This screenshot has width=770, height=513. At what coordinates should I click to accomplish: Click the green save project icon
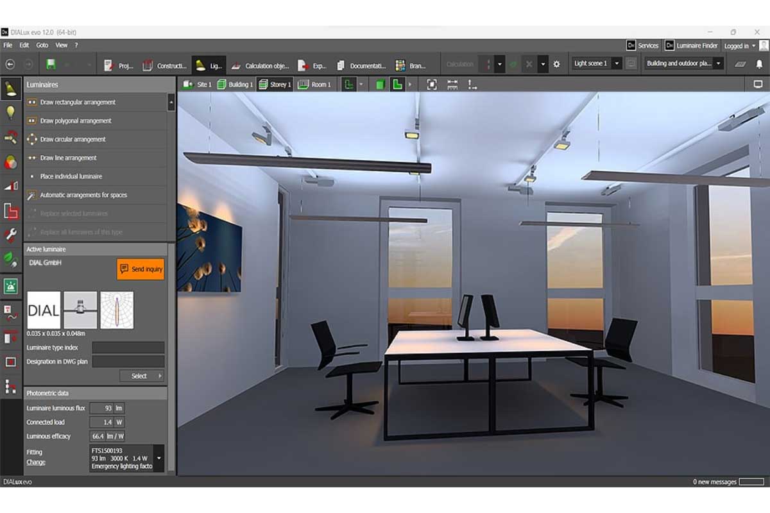pos(51,65)
